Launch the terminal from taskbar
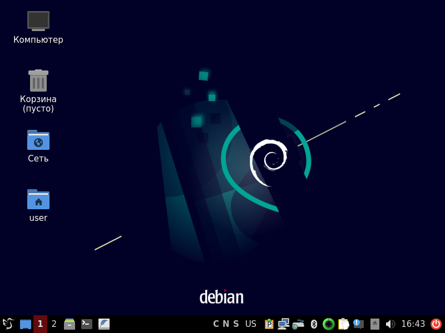The height and width of the screenshot is (333, 445). coord(87,324)
